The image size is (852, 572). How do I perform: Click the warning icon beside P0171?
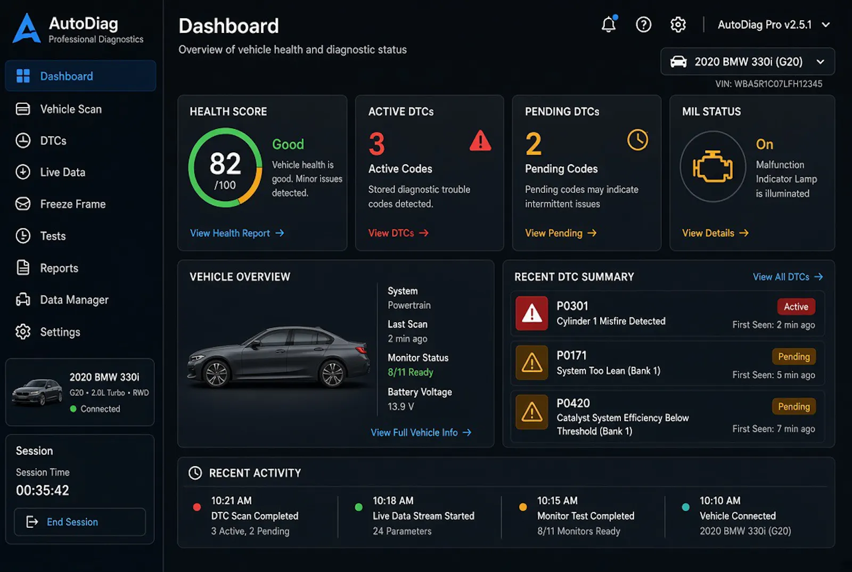[x=531, y=363]
